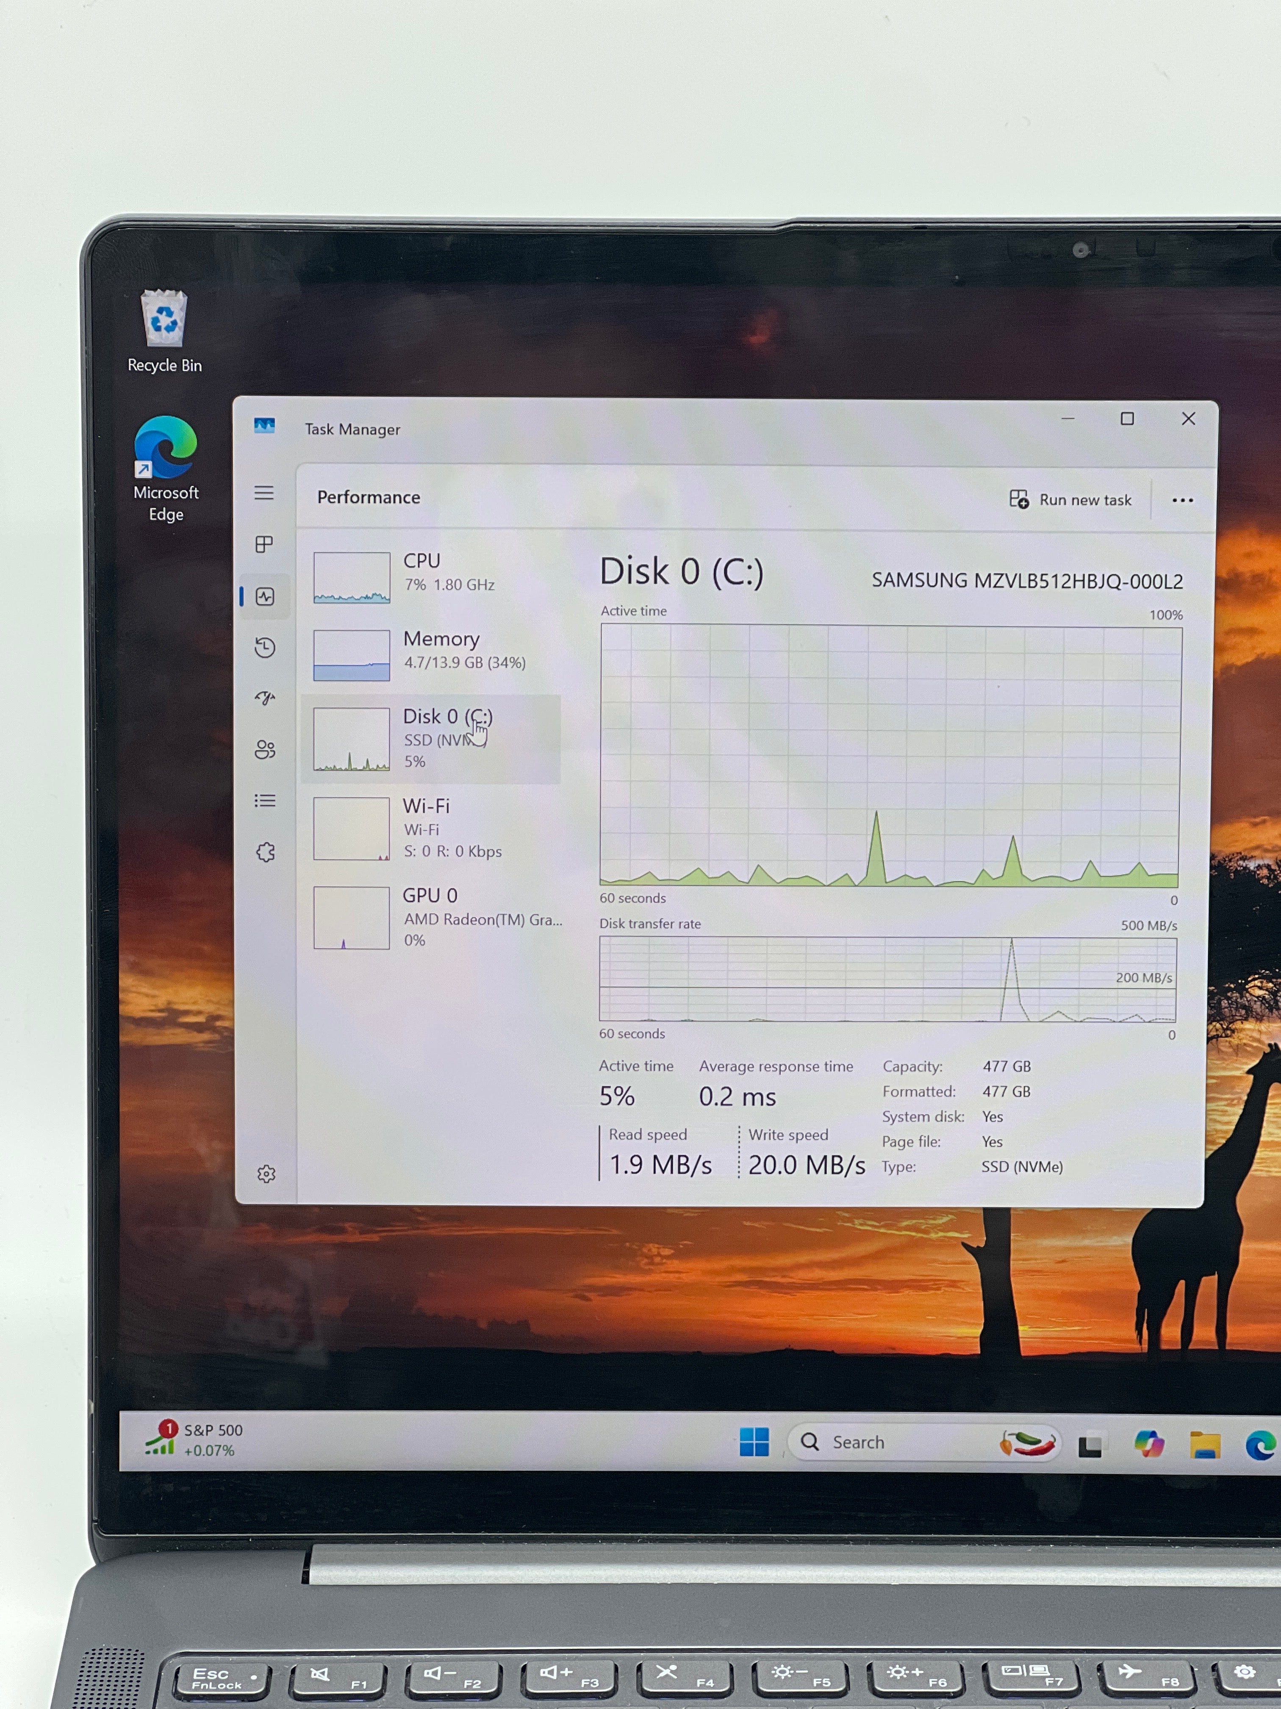Open the three-dot more options menu

(1182, 501)
